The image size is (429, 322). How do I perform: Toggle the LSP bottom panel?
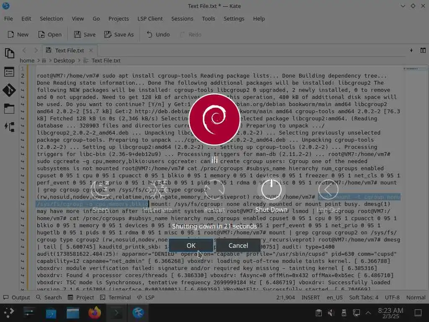145,297
